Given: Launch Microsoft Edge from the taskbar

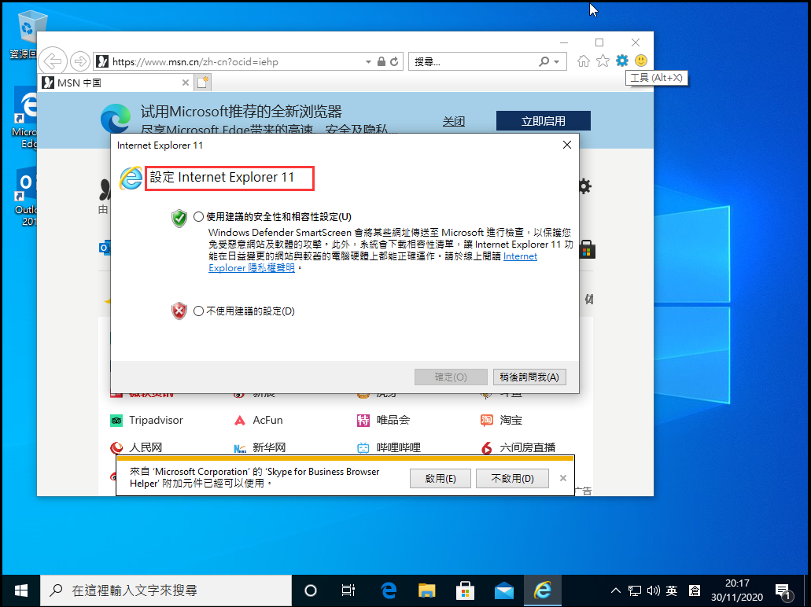Looking at the screenshot, I should coord(389,590).
